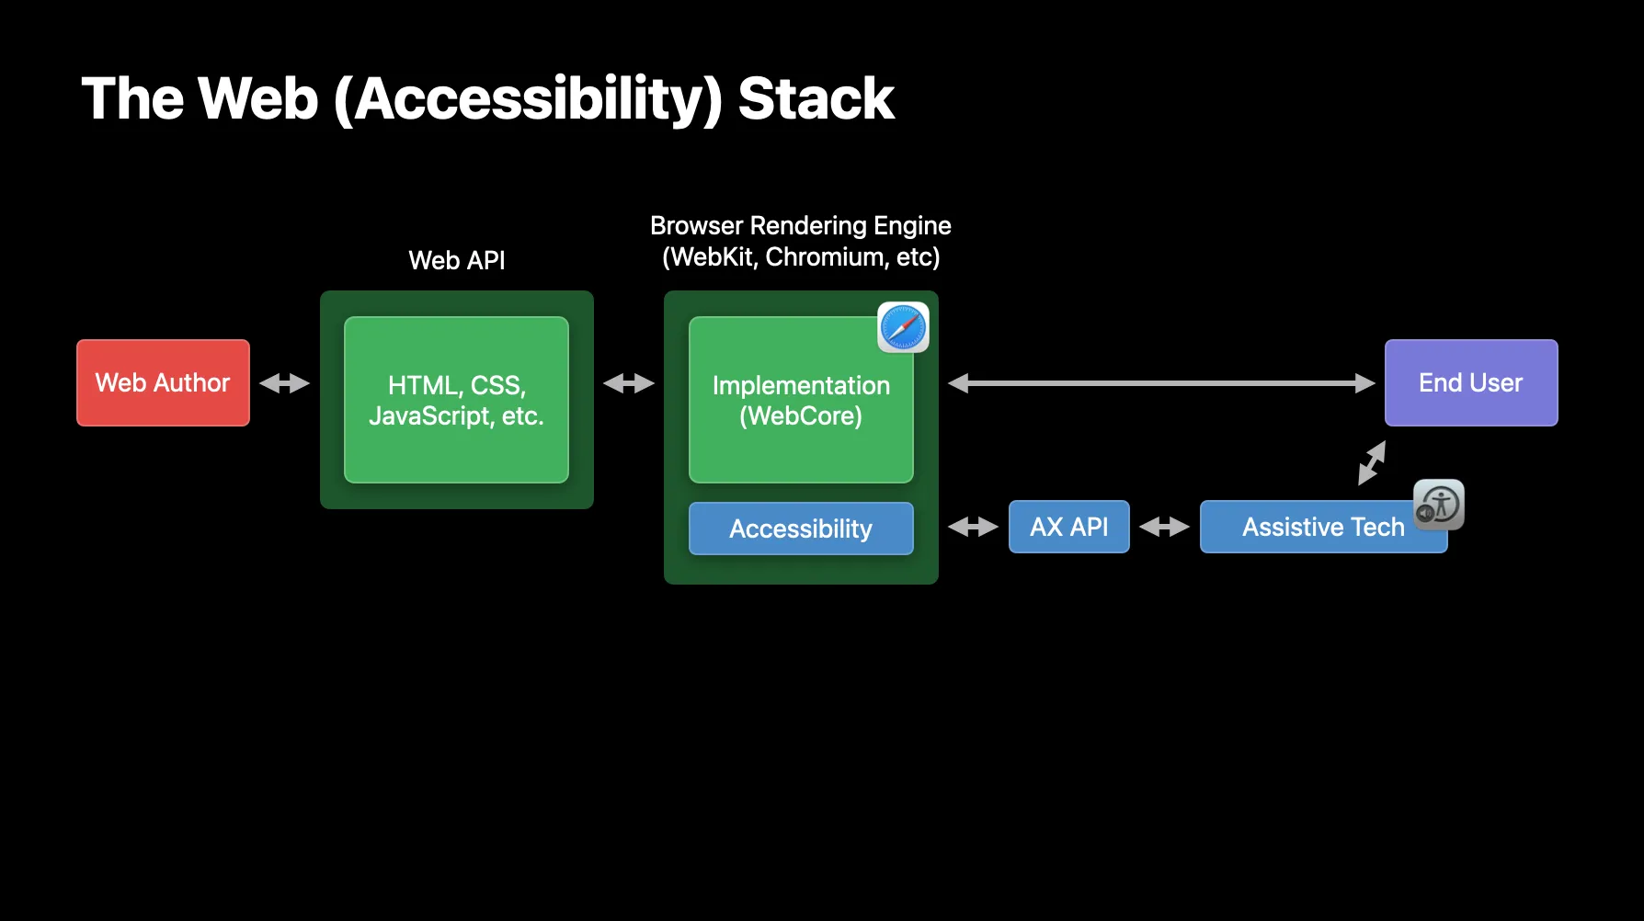The height and width of the screenshot is (921, 1644).
Task: Select the red Web Author box
Action: [163, 382]
